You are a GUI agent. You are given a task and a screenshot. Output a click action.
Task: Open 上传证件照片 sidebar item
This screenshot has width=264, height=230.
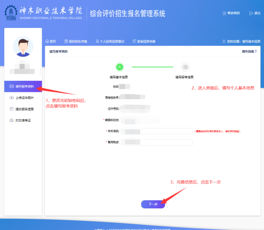[23, 98]
